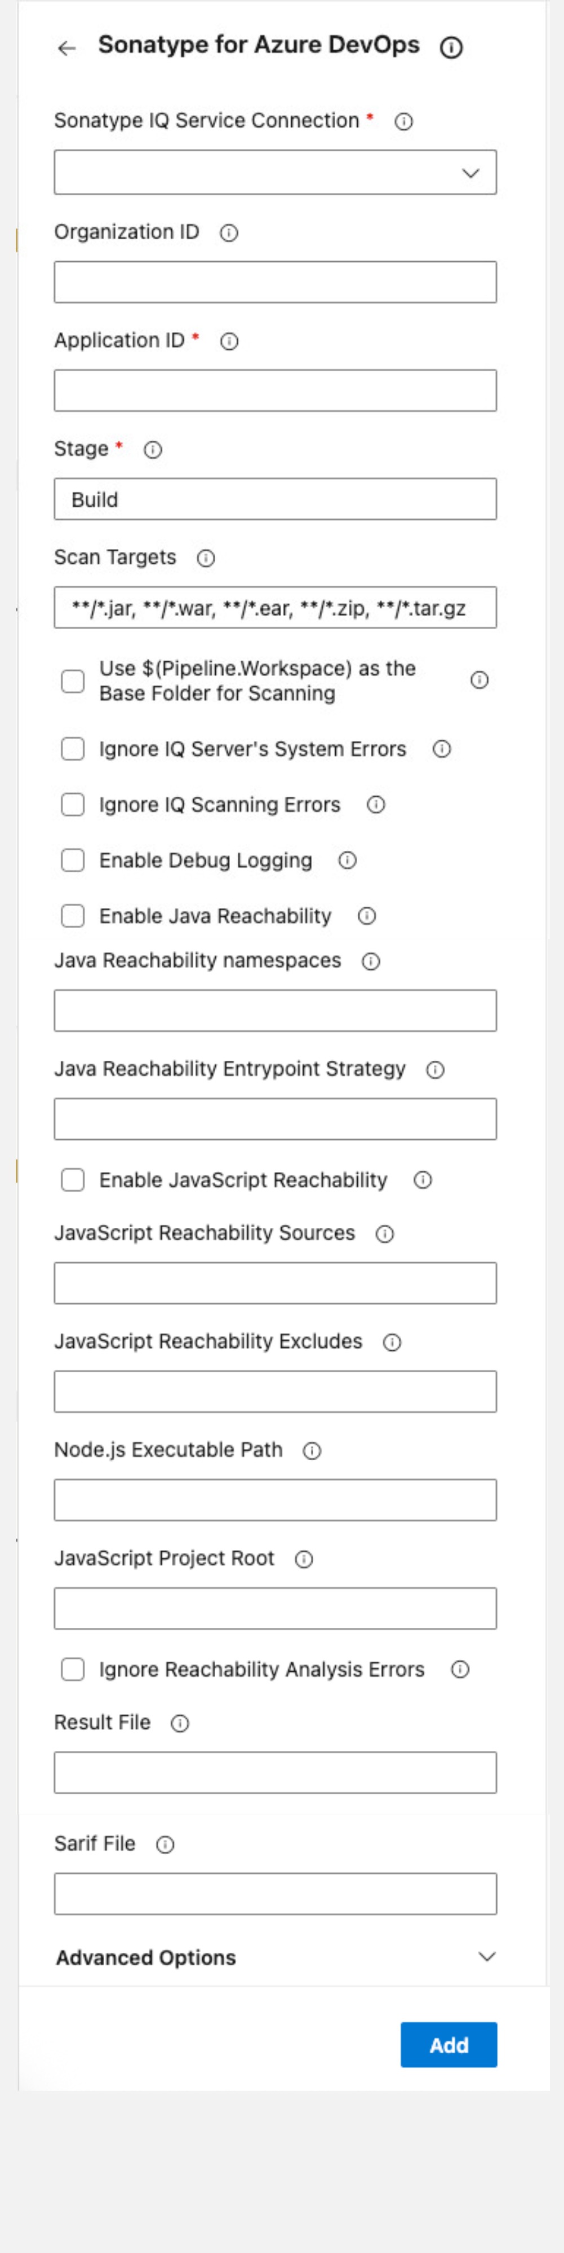The height and width of the screenshot is (2253, 564).
Task: Click the back arrow beside Sonatype title
Action: [67, 48]
